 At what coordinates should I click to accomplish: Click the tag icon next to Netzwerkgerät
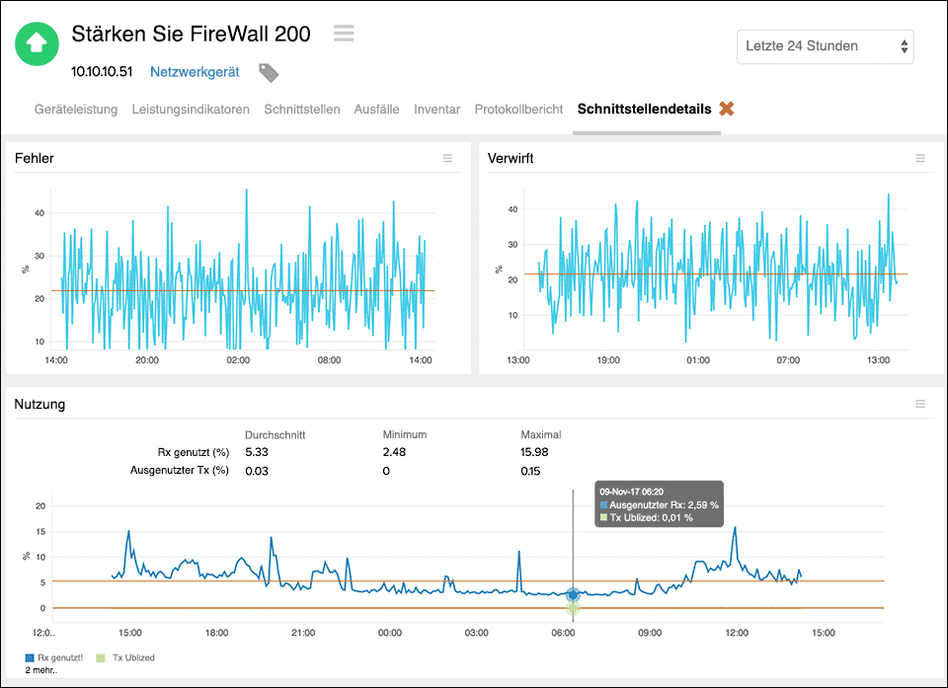pyautogui.click(x=269, y=72)
